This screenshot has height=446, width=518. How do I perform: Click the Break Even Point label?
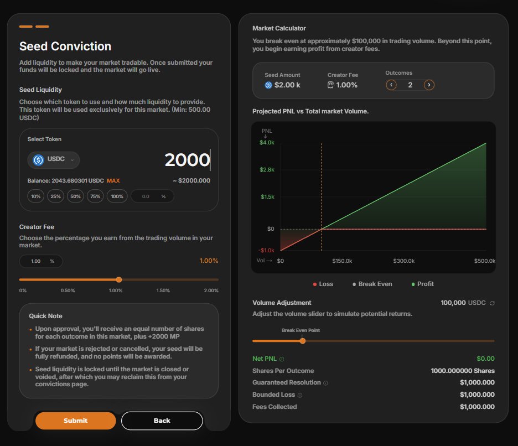(x=301, y=330)
